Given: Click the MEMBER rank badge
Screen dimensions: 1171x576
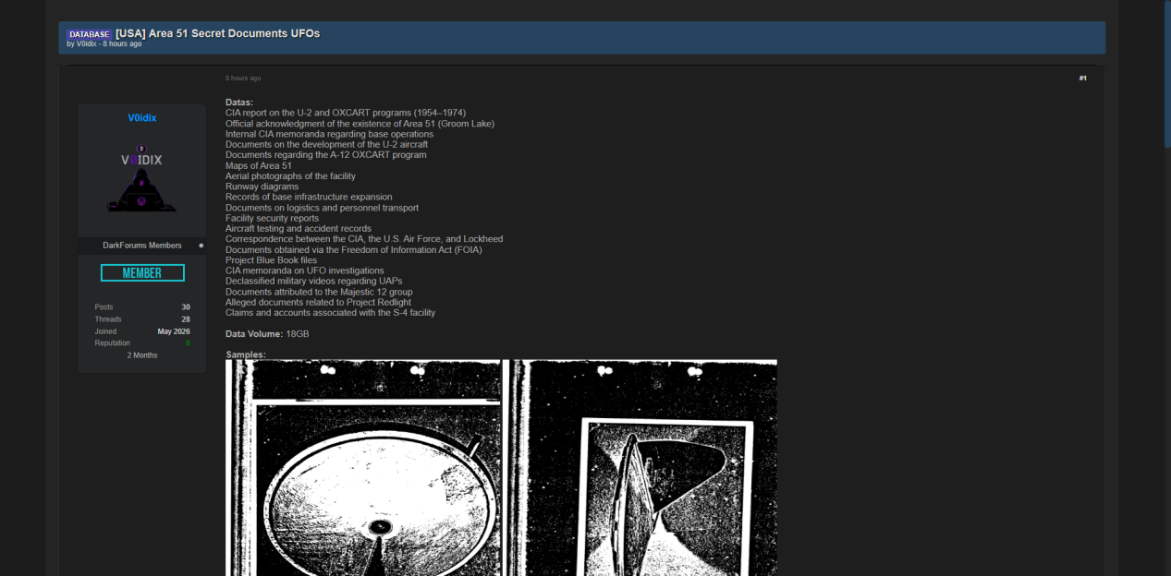Looking at the screenshot, I should tap(142, 273).
